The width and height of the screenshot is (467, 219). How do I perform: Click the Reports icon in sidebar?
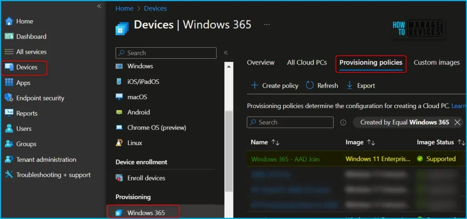[9, 113]
